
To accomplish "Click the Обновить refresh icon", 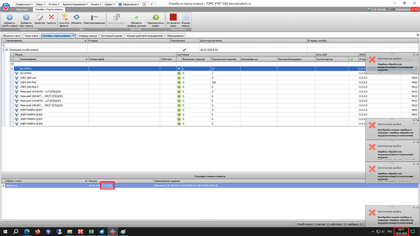I will [x=76, y=18].
